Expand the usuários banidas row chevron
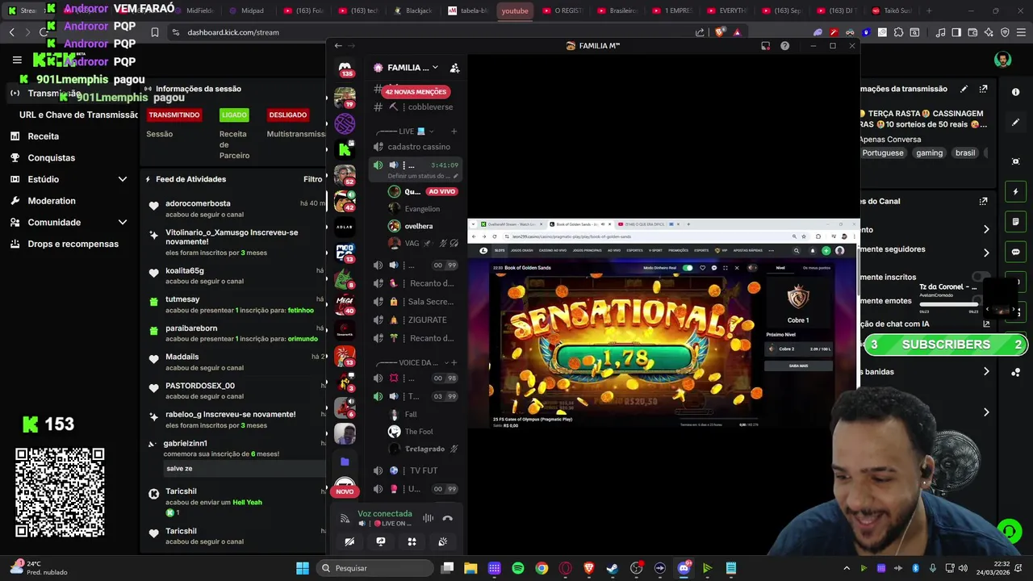 coord(985,372)
